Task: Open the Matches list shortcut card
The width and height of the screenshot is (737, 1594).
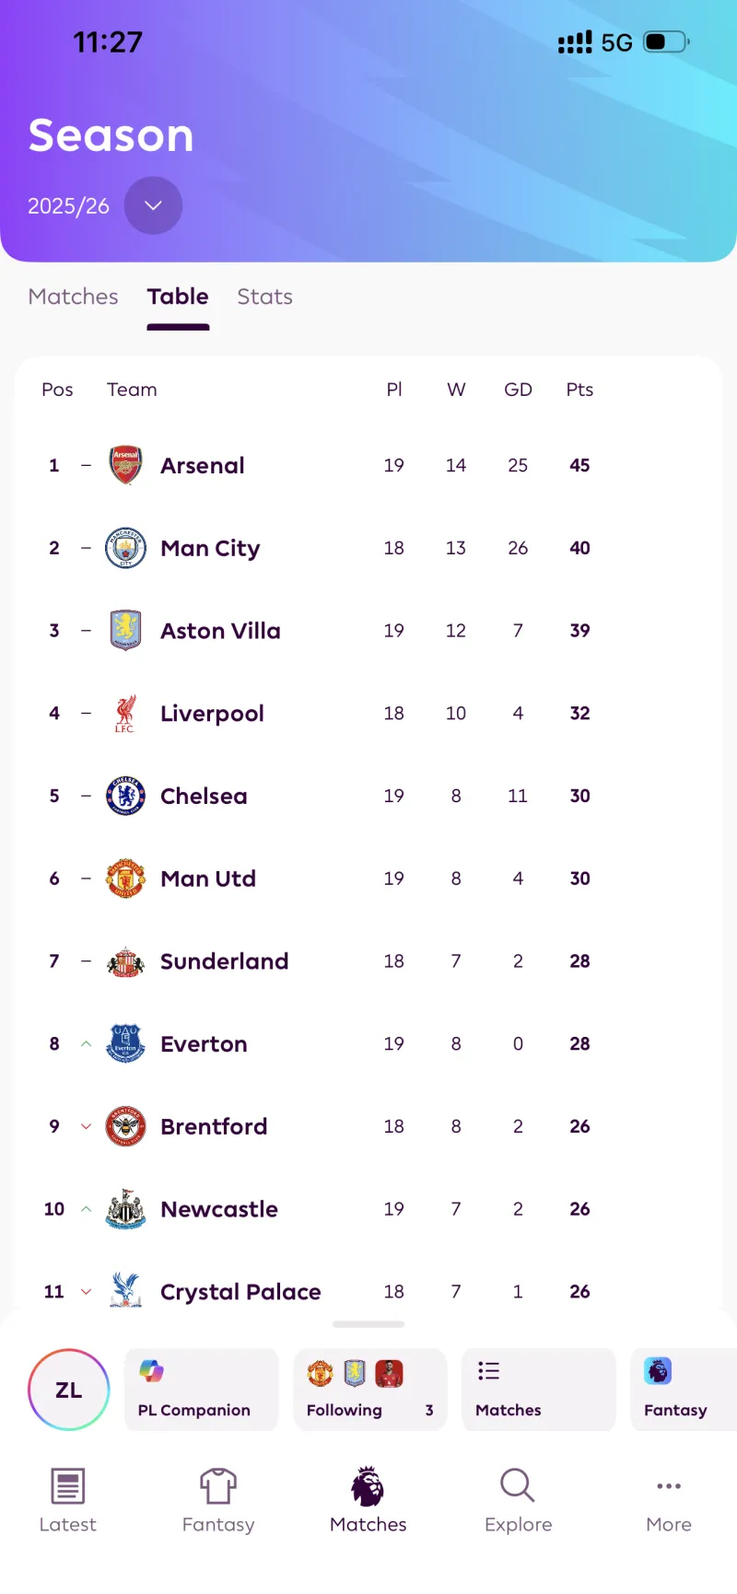Action: (x=538, y=1390)
